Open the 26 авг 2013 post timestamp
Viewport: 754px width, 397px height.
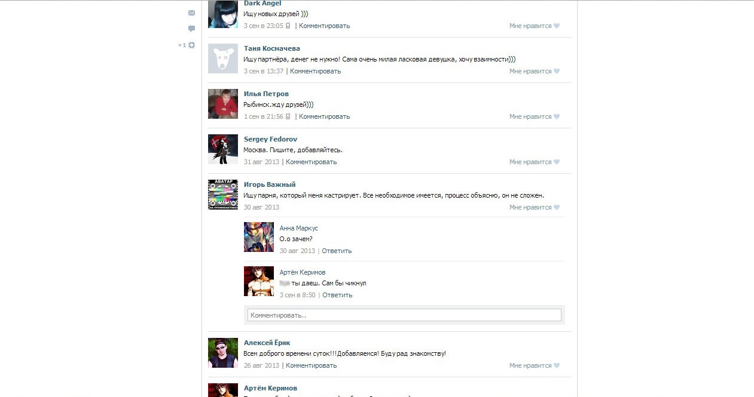tap(261, 365)
